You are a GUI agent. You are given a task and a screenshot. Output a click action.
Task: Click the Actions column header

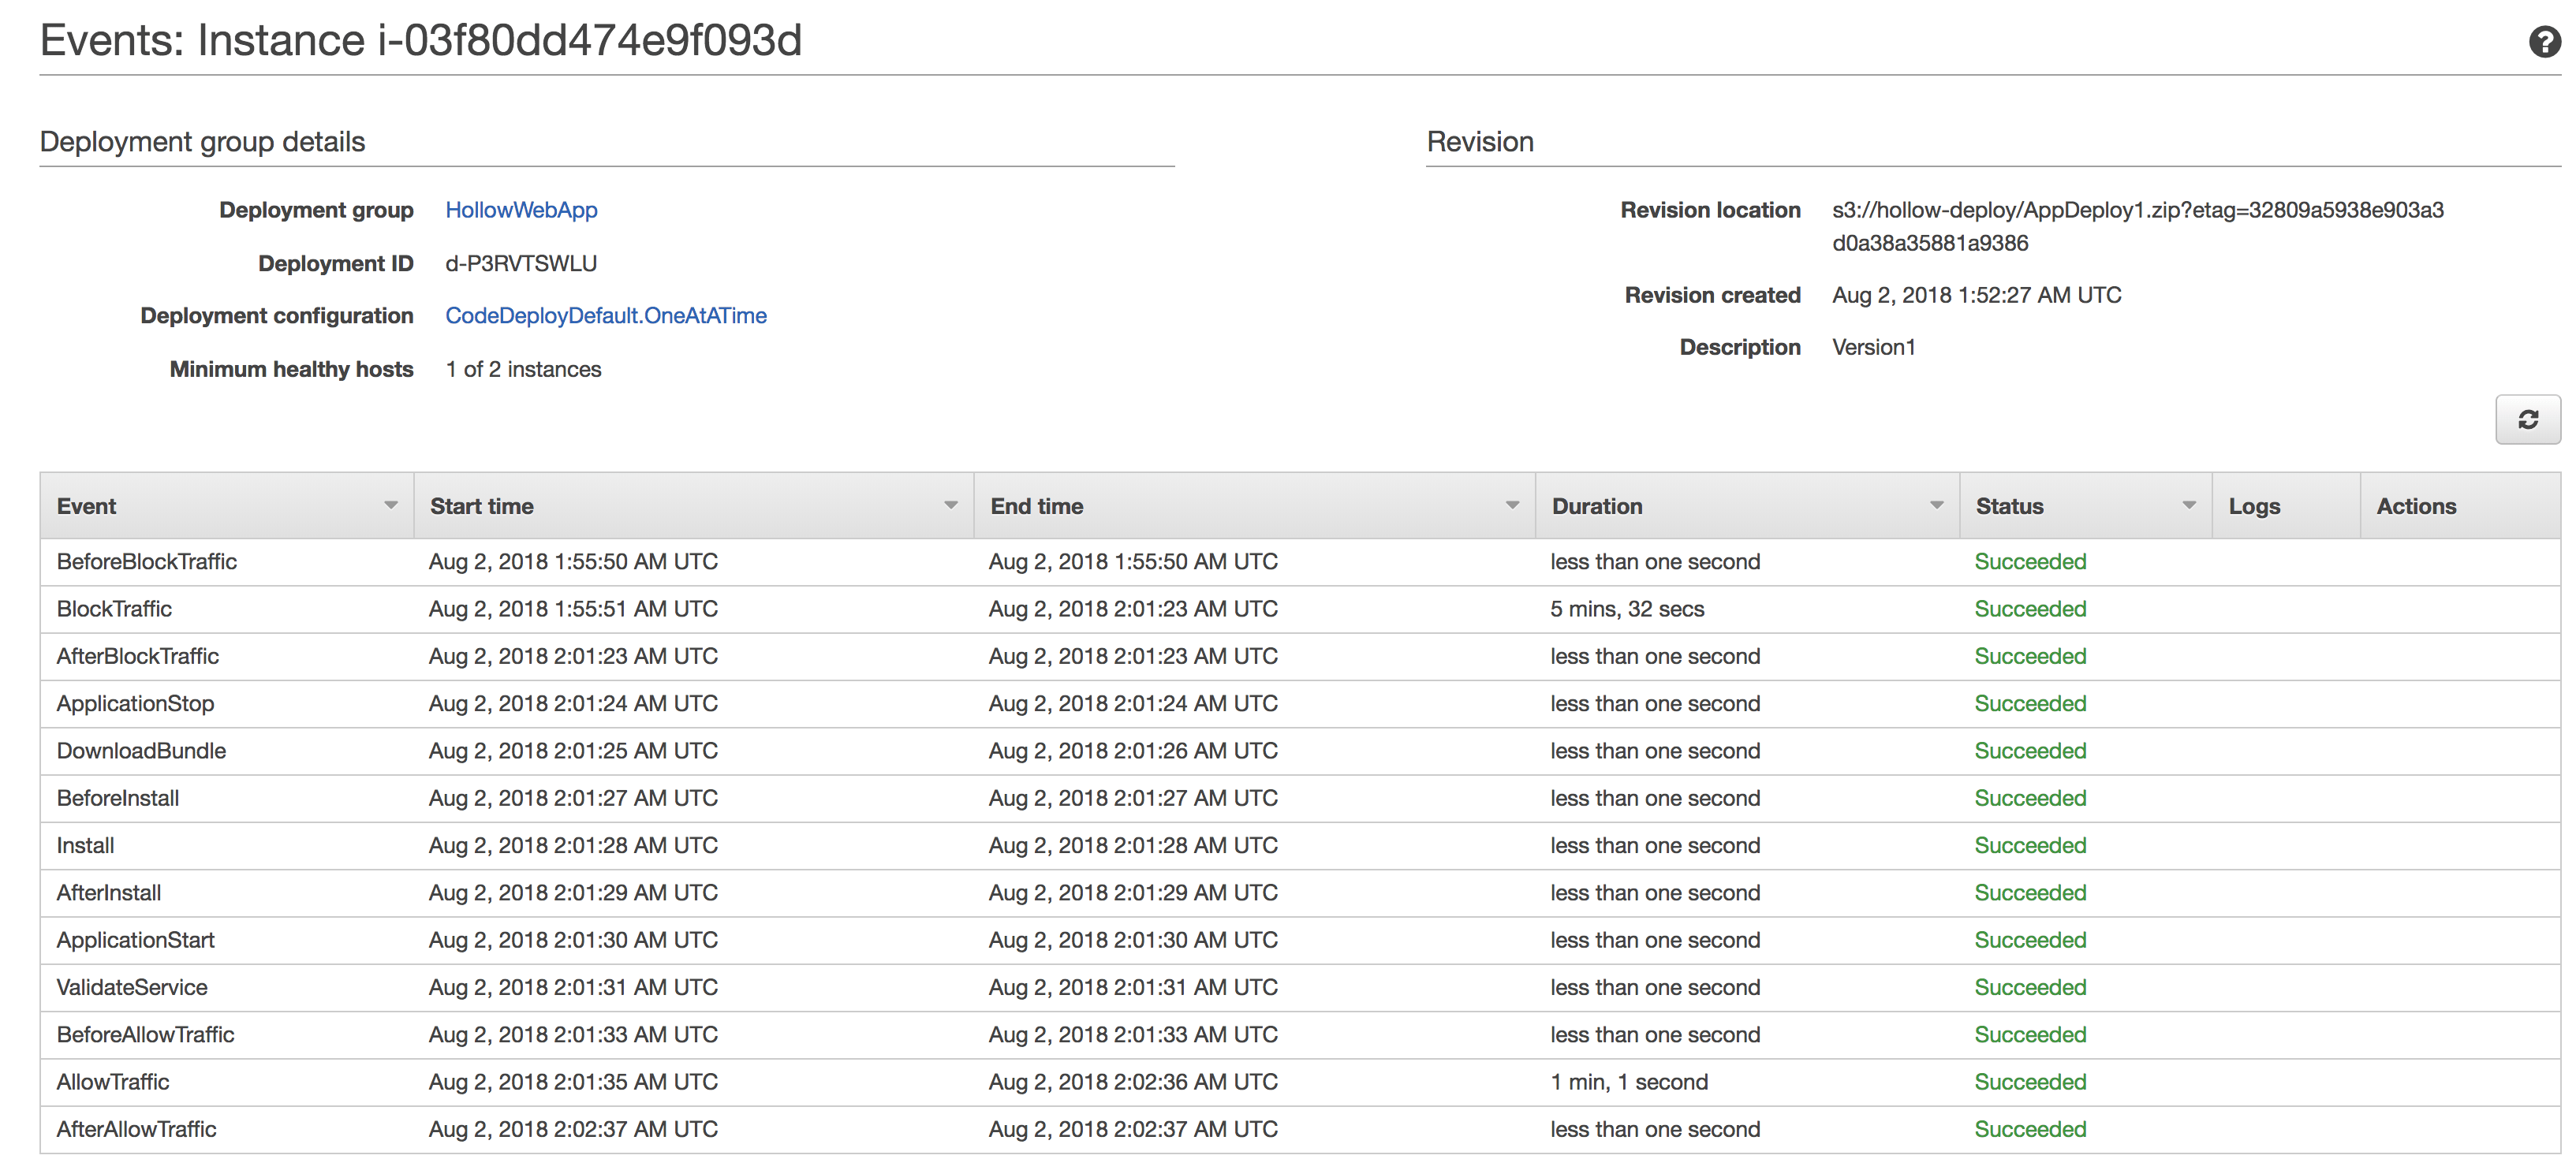2415,506
